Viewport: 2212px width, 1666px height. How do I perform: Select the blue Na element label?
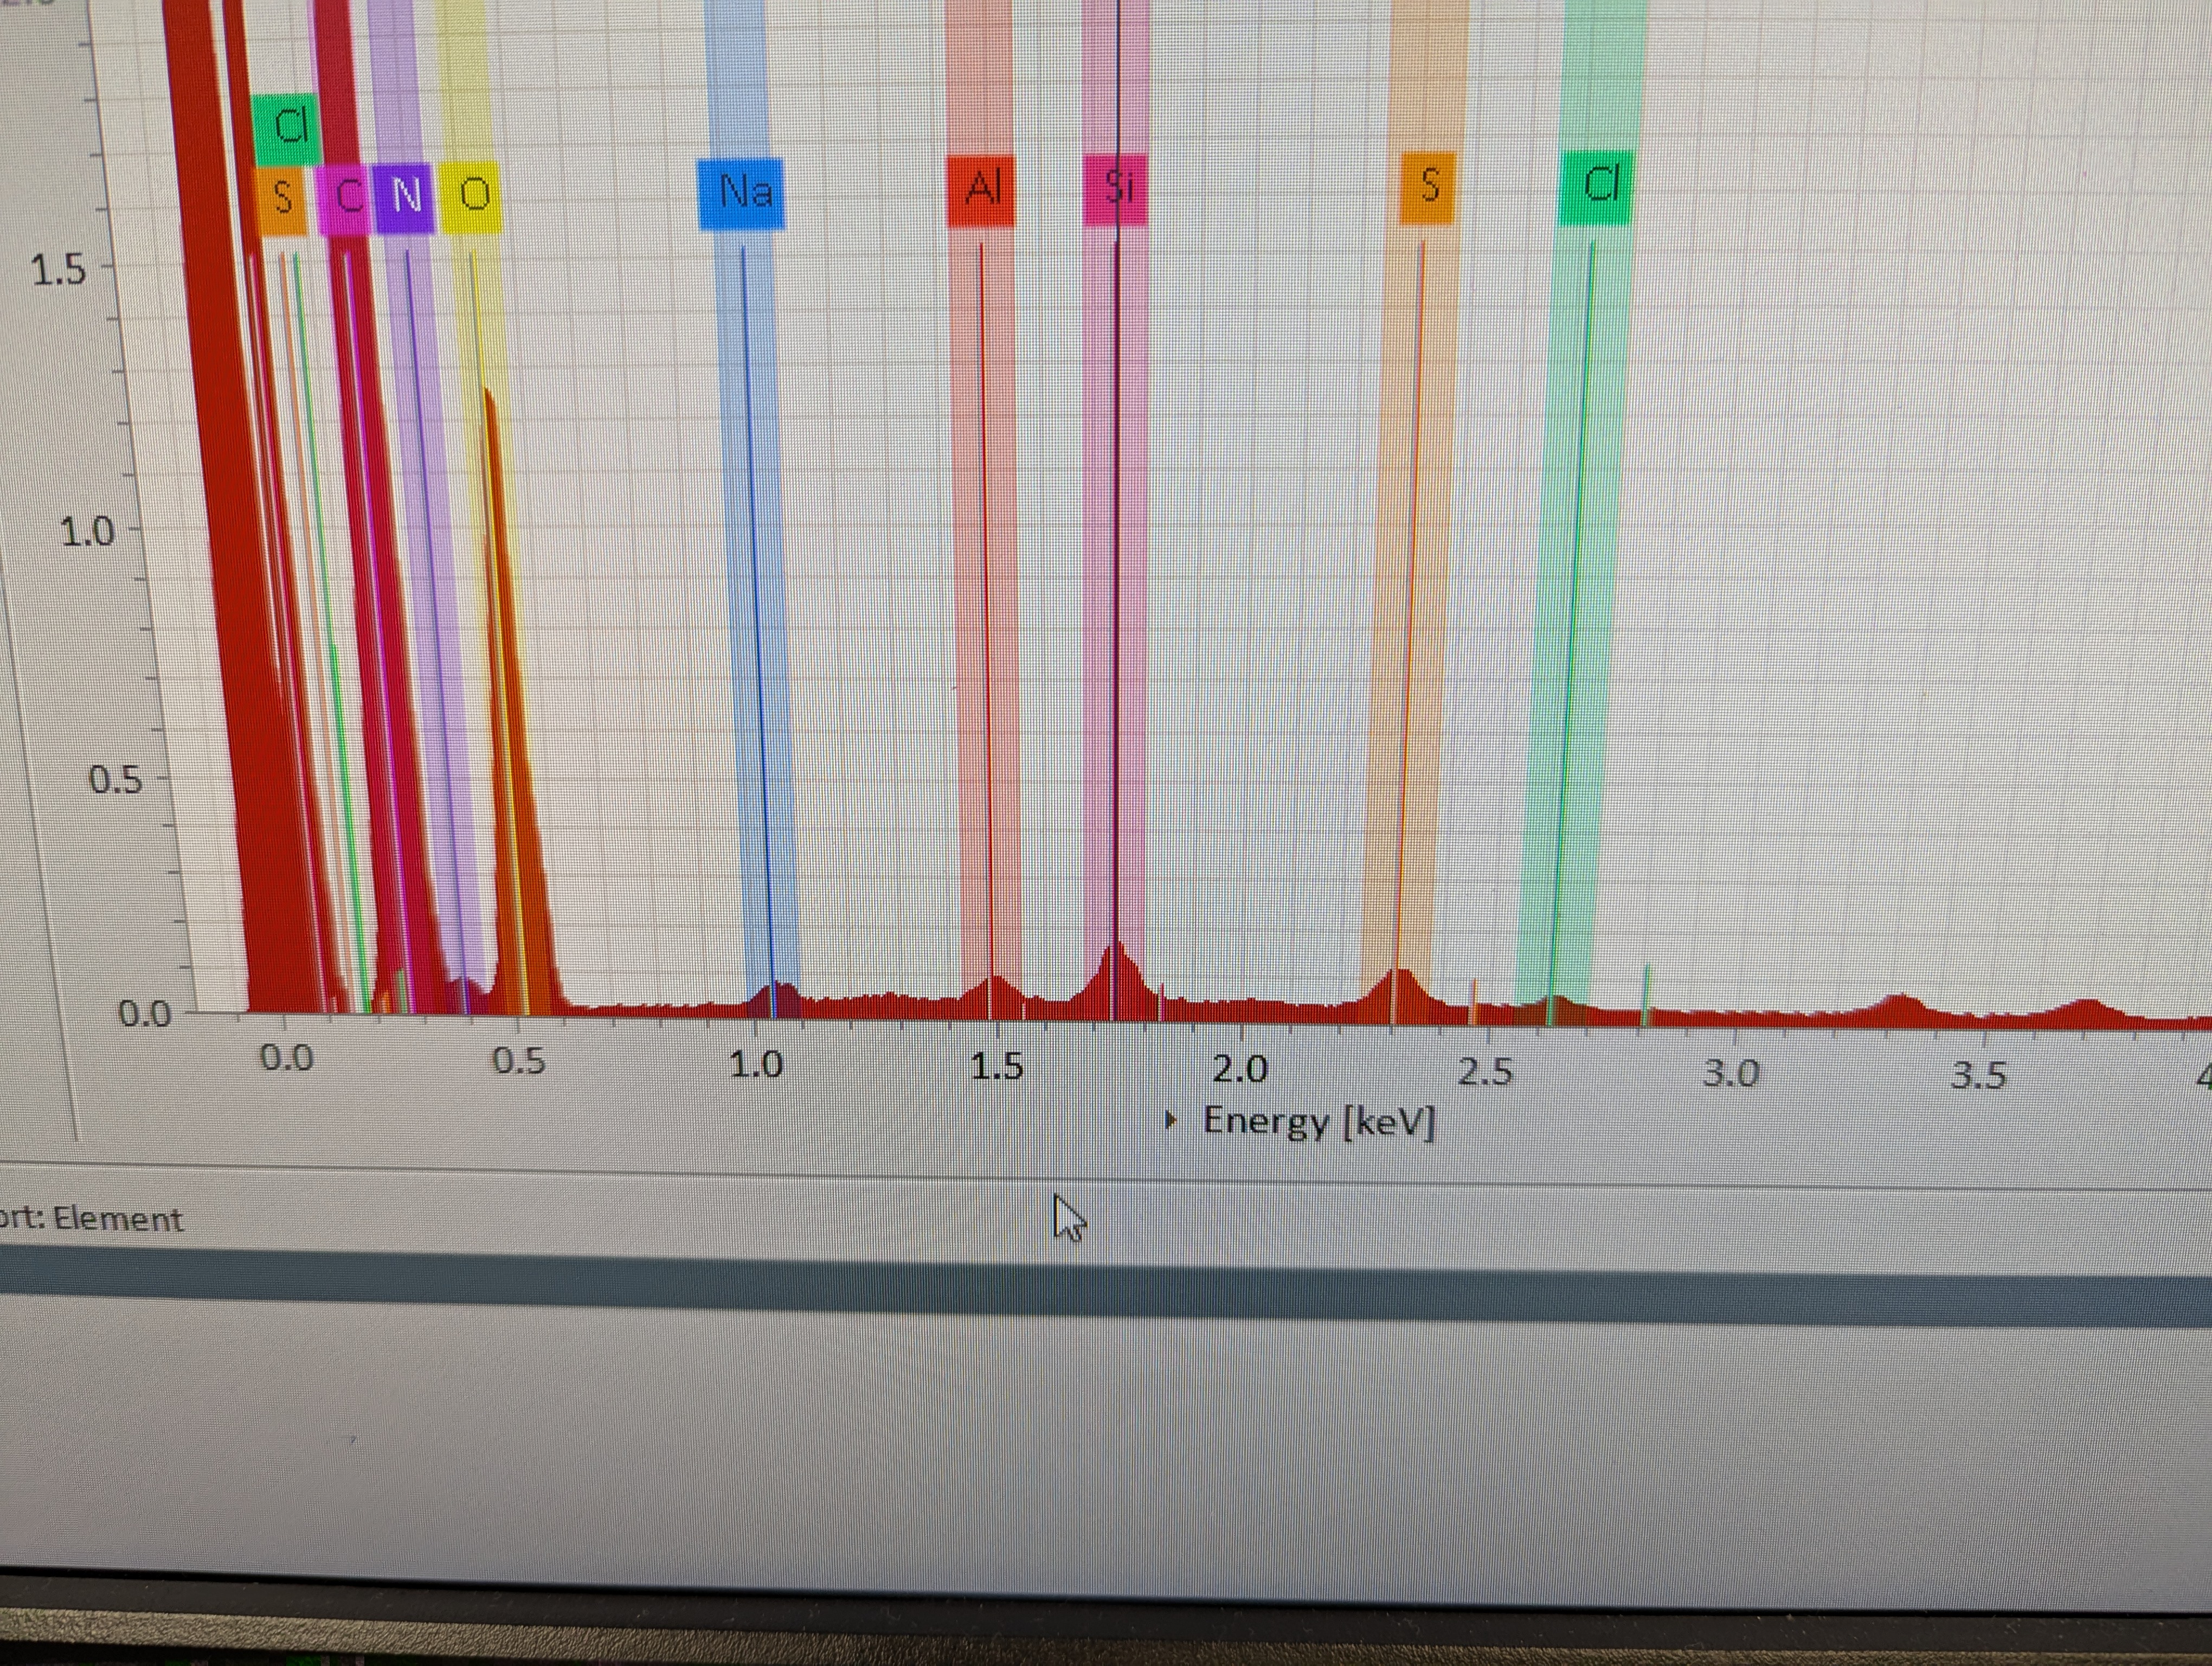click(x=741, y=193)
